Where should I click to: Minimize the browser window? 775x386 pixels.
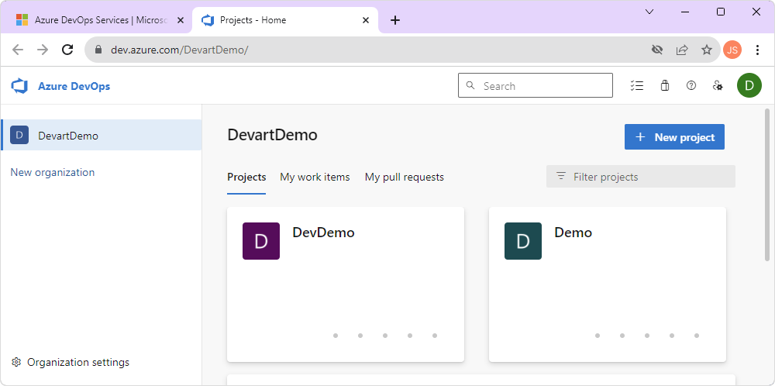tap(685, 12)
